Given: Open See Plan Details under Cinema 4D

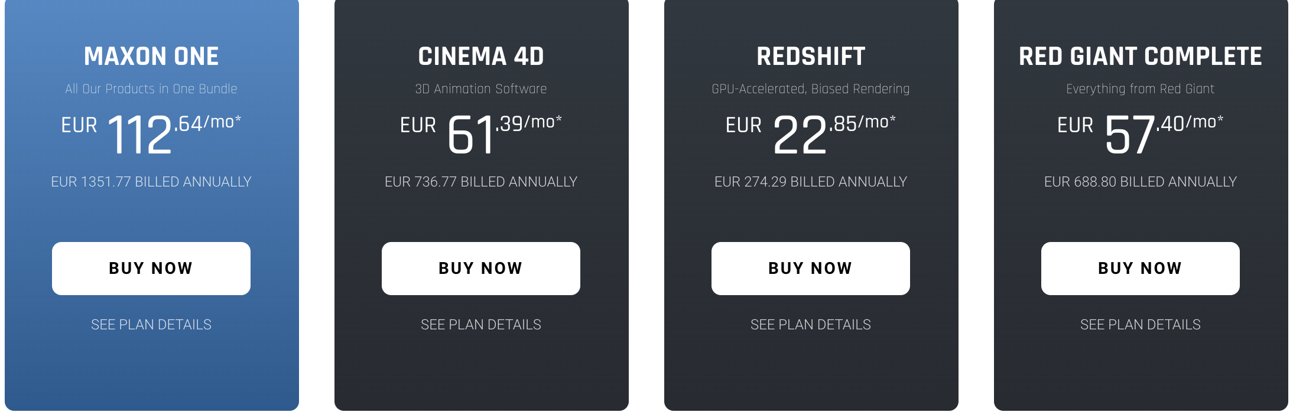Looking at the screenshot, I should click(x=481, y=325).
